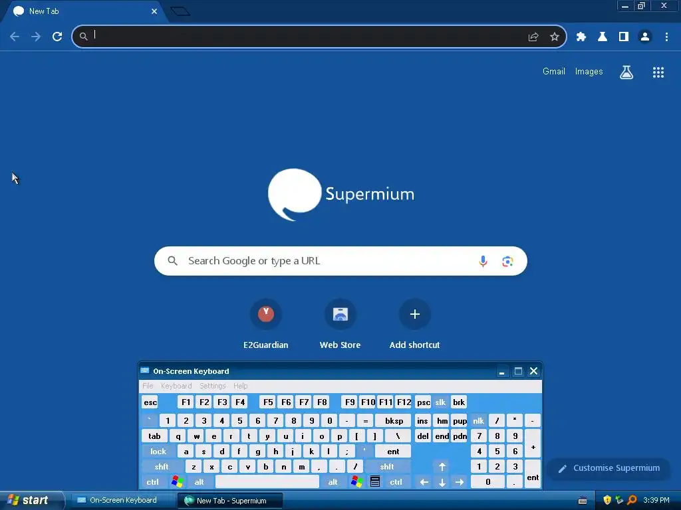The height and width of the screenshot is (510, 681).
Task: Click Customise Supermium button
Action: (609, 468)
